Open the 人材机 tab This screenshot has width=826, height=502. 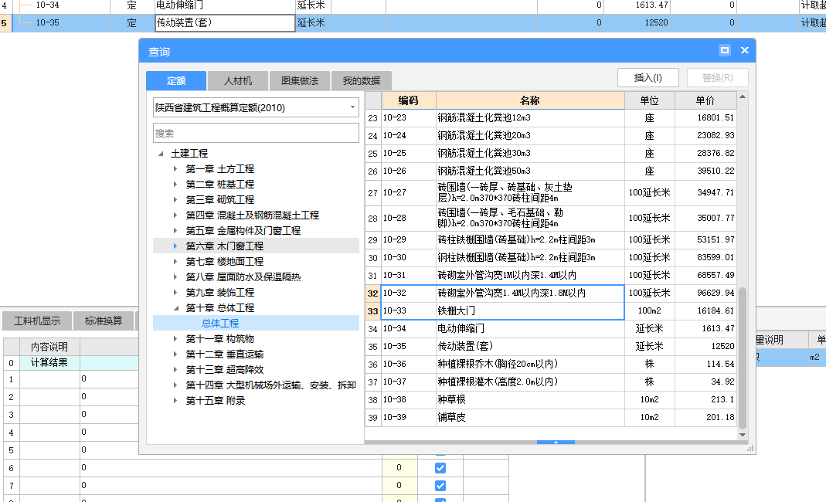(x=237, y=80)
